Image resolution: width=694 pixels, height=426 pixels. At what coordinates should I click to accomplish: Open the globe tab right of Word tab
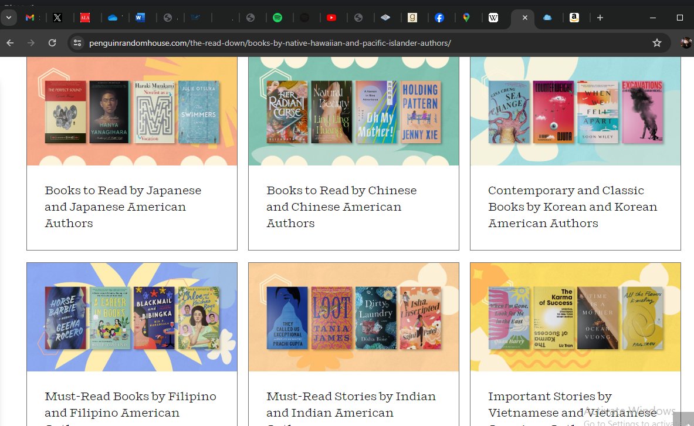click(x=167, y=18)
